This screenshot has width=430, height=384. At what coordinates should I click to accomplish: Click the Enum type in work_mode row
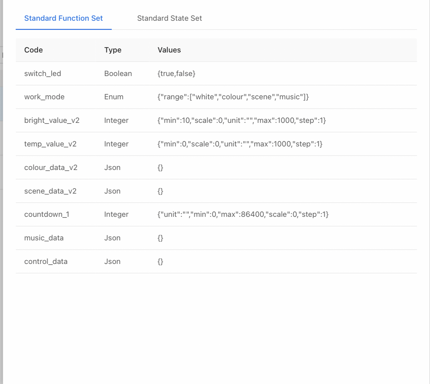tap(114, 97)
